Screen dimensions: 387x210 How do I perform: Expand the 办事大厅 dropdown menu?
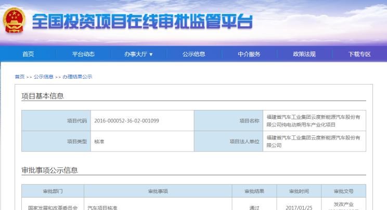[138, 54]
